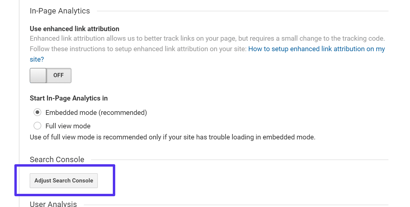Screen dimensions: 410x207
Task: Click the Search Console section header
Action: pos(57,159)
